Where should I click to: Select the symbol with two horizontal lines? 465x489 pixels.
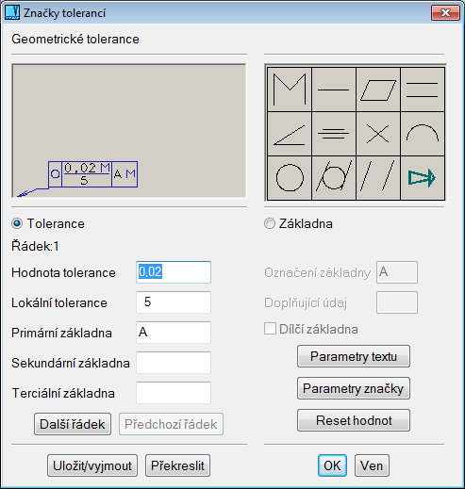coord(423,90)
